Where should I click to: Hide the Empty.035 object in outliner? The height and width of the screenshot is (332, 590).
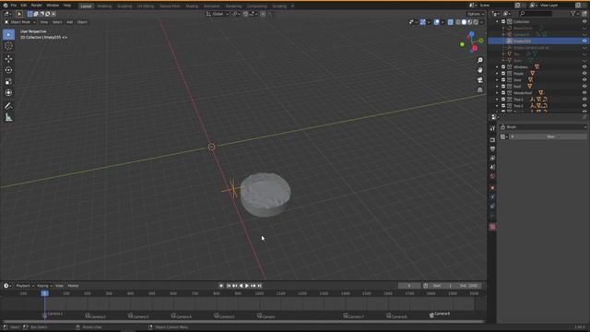click(x=584, y=41)
